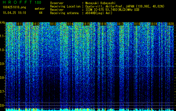Click the 1817 time marker
The width and height of the screenshot is (176, 111).
click(120, 24)
